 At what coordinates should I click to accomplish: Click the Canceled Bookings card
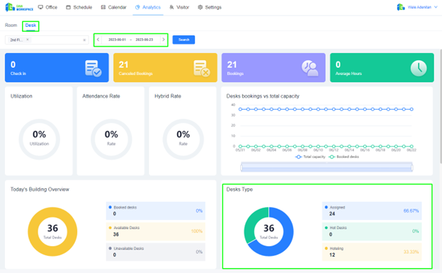(165, 68)
